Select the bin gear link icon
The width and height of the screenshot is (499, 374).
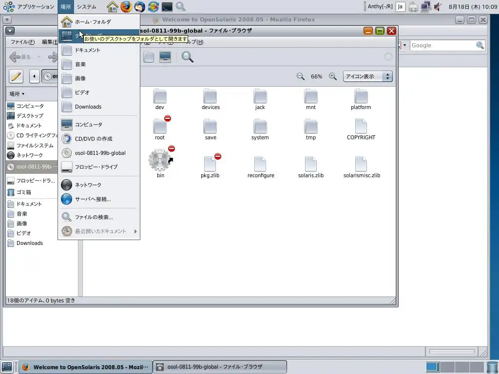point(160,159)
